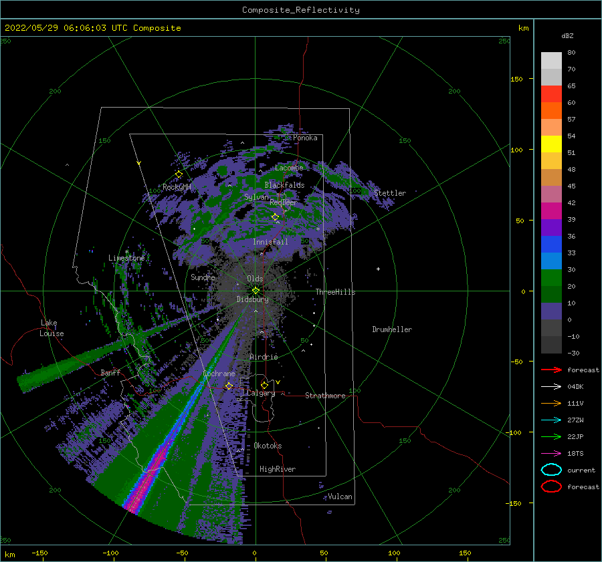This screenshot has width=602, height=562.
Task: Click the HighRiver label
Action: coord(278,470)
